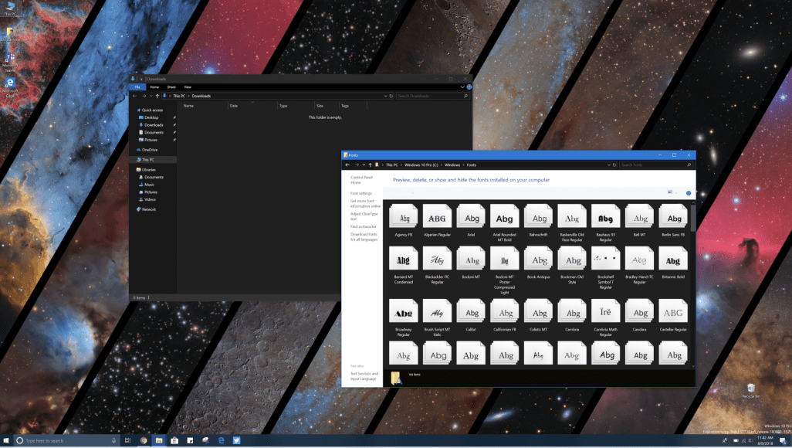Click the 'Font settings' link
This screenshot has width=792, height=448.
361,193
